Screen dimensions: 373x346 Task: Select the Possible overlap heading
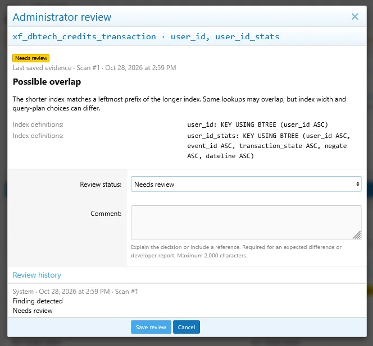(x=47, y=82)
